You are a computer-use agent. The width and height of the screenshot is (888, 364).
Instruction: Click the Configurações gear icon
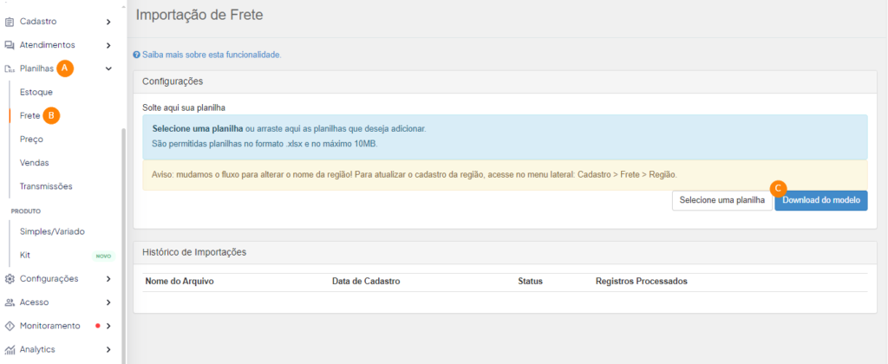(10, 279)
